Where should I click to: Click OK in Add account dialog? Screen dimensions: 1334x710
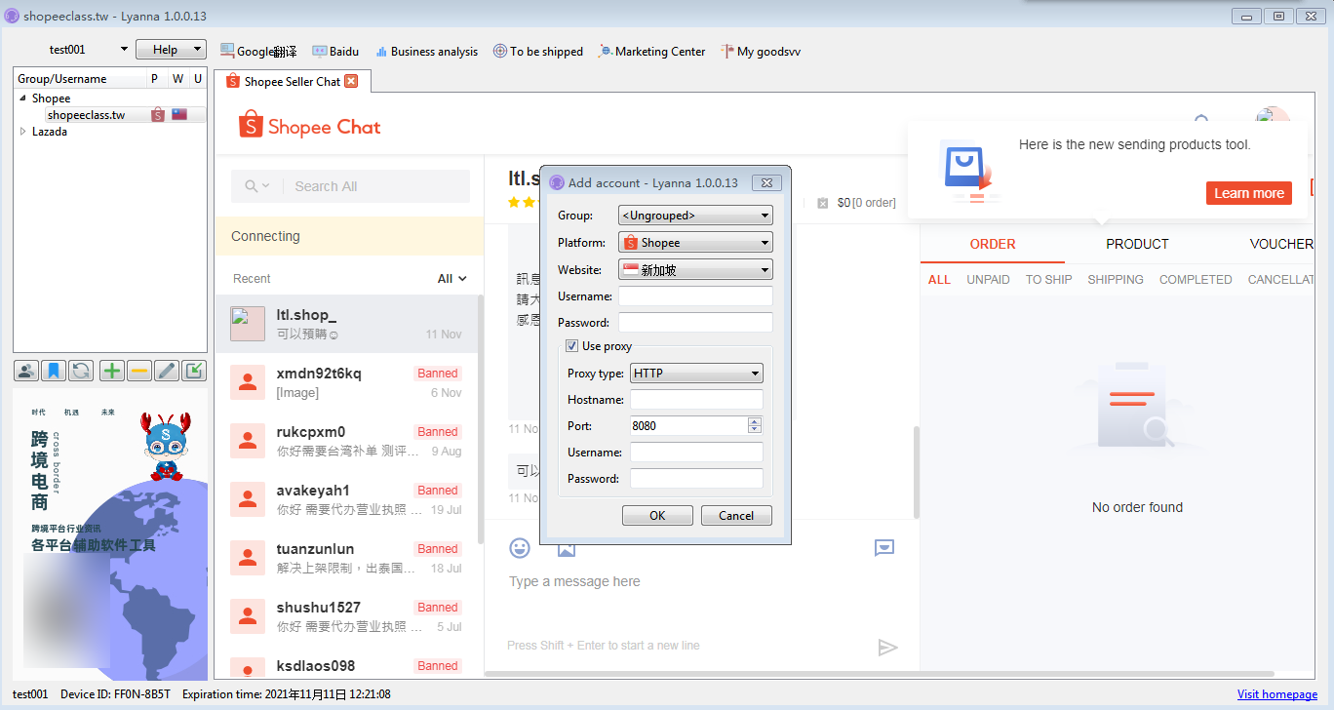pos(657,516)
